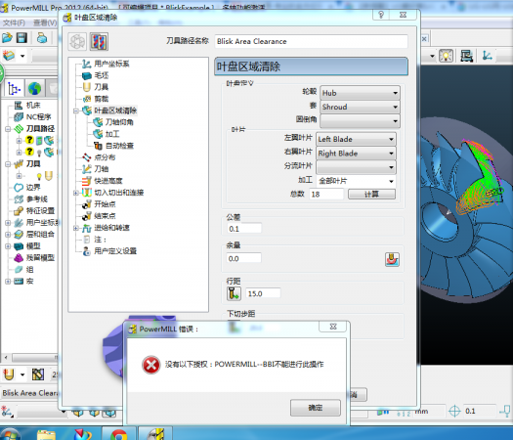Open the dialog help question mark button

[381, 15]
